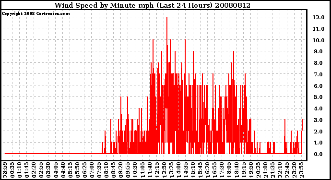Click the 01:45 time label
This screenshot has height=180, width=331.
(x=26, y=170)
